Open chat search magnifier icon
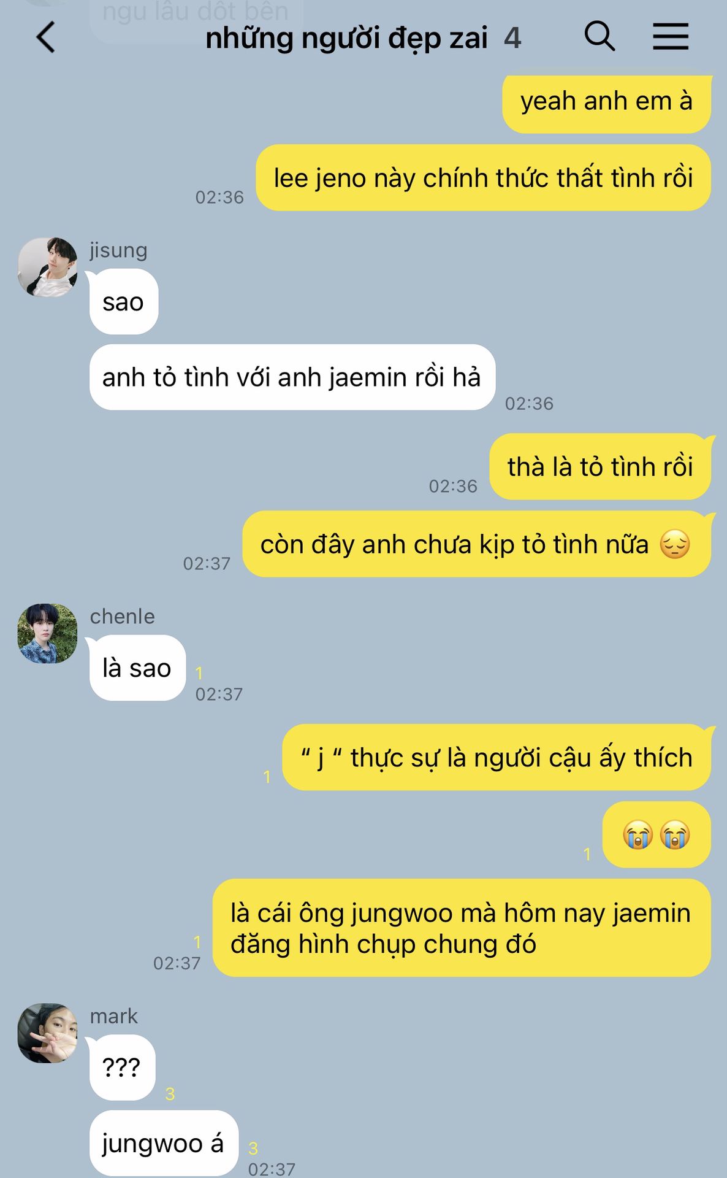Image resolution: width=727 pixels, height=1178 pixels. click(x=599, y=36)
